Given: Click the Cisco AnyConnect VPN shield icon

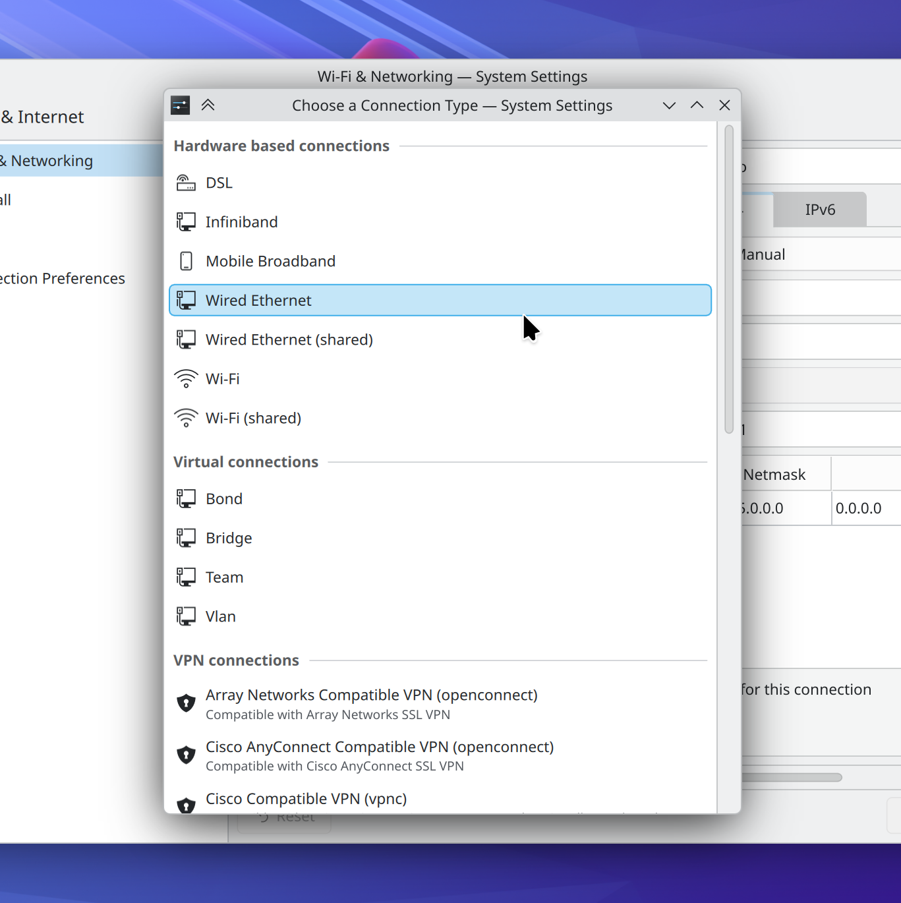Looking at the screenshot, I should pos(186,755).
